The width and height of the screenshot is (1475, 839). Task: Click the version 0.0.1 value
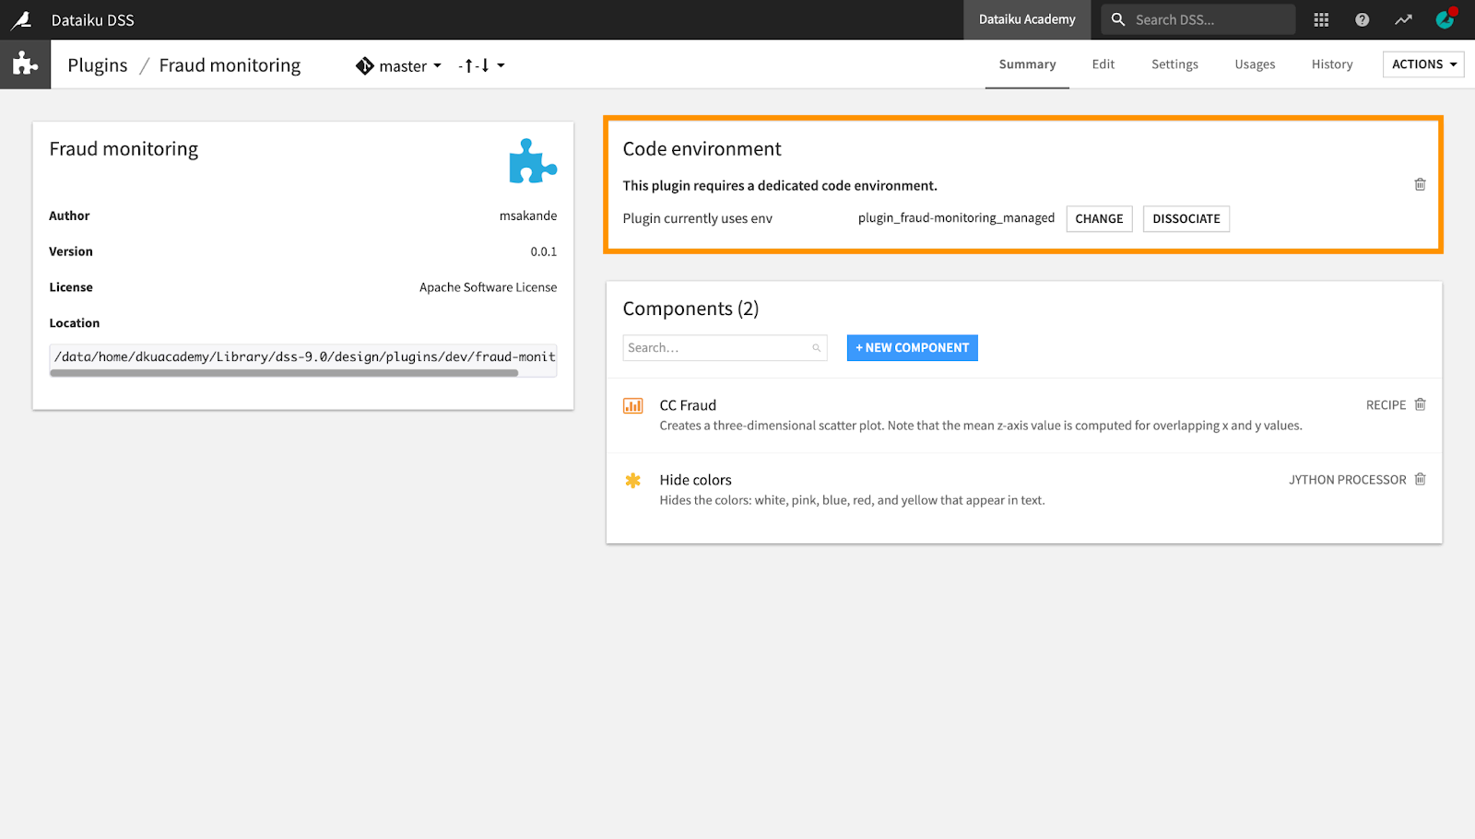click(x=543, y=251)
